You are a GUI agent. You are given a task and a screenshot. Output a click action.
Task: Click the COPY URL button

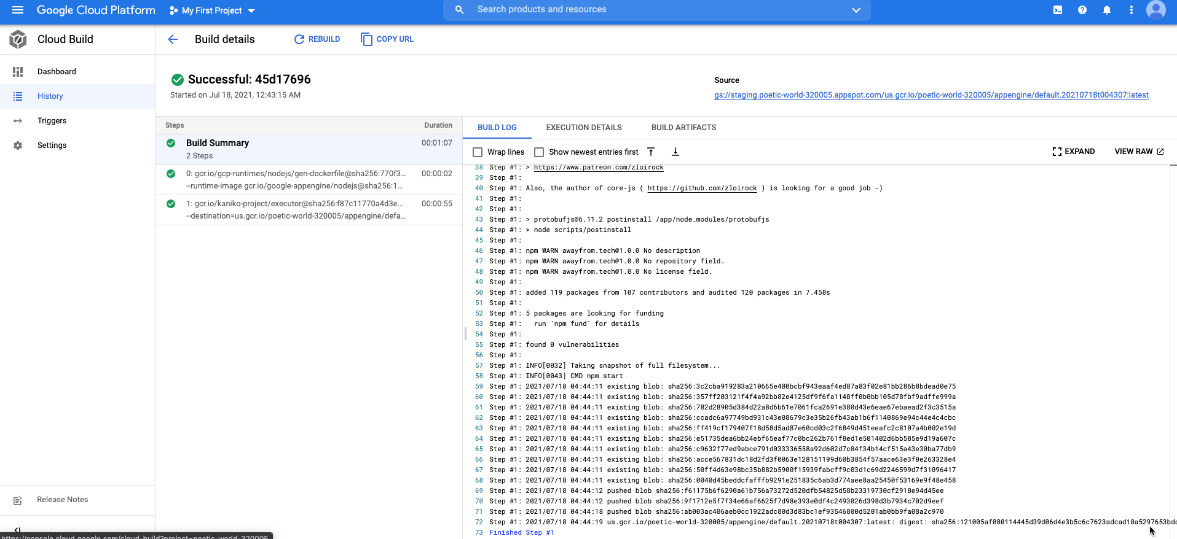click(x=387, y=39)
